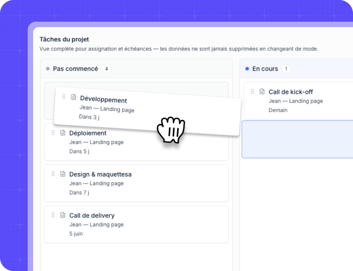Click the Dans 3 j due date

coord(89,117)
